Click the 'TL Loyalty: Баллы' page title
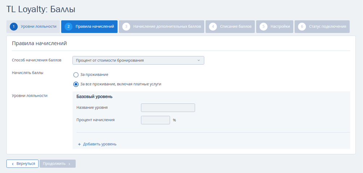Image resolution: width=363 pixels, height=173 pixels. (x=40, y=9)
